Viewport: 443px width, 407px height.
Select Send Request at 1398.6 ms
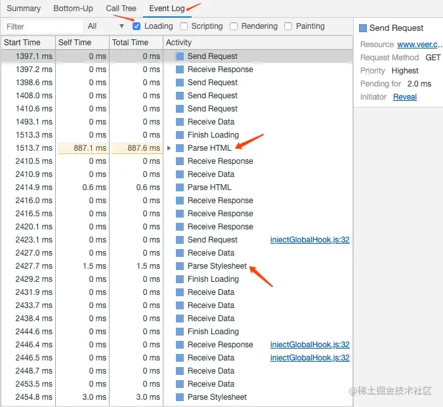click(x=177, y=83)
